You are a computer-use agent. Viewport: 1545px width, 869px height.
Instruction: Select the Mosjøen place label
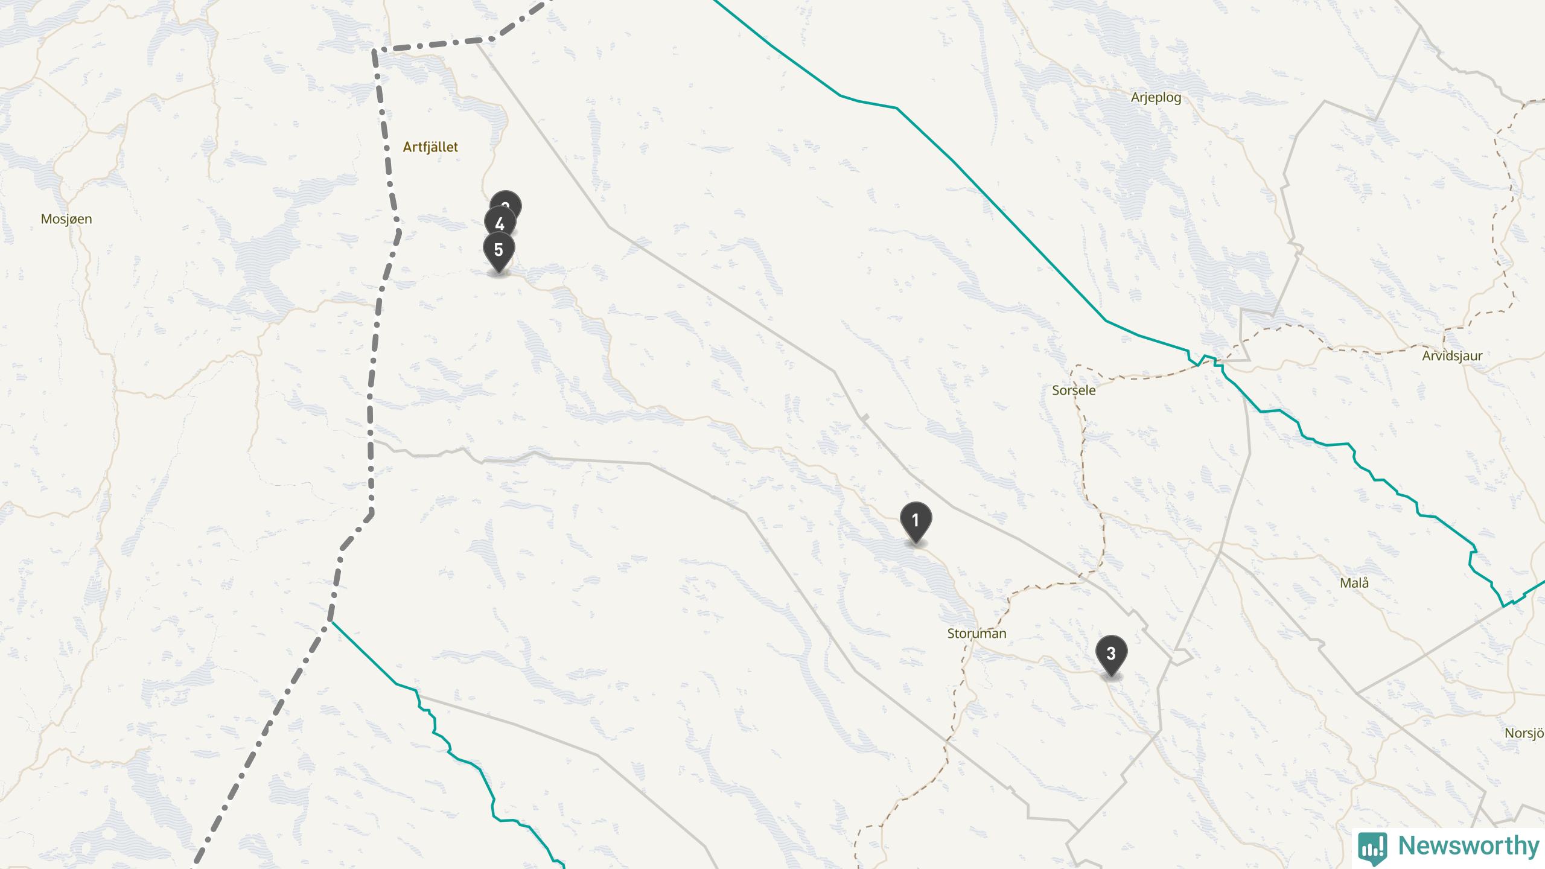(x=66, y=219)
